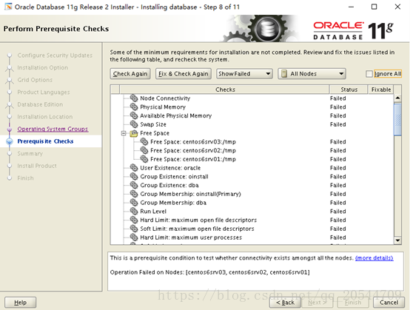The width and height of the screenshot is (410, 310).
Task: Click the gear icon beside Group Membership: dba
Action: pos(134,202)
